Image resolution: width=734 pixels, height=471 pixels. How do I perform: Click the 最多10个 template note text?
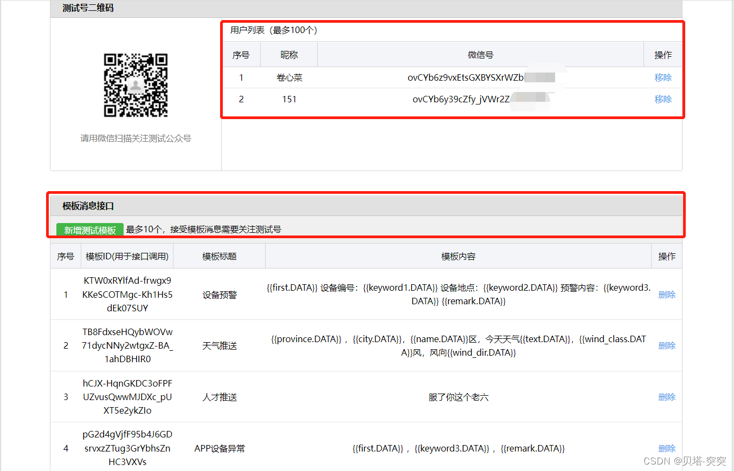tap(203, 230)
